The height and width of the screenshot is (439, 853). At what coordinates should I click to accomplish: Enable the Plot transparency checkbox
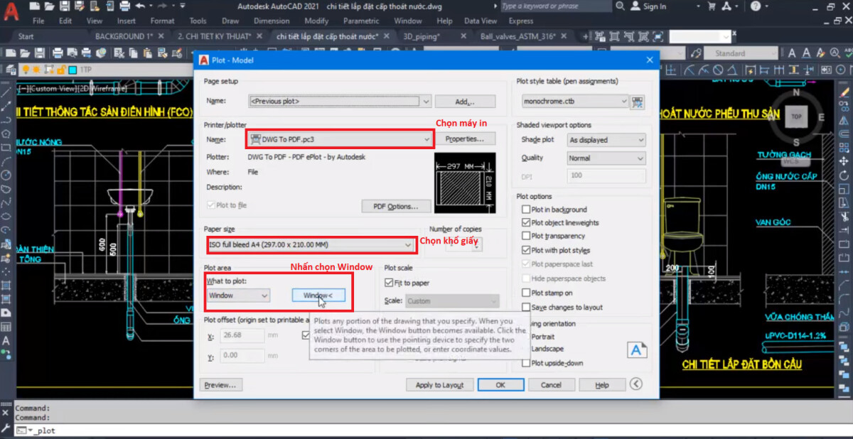click(525, 236)
